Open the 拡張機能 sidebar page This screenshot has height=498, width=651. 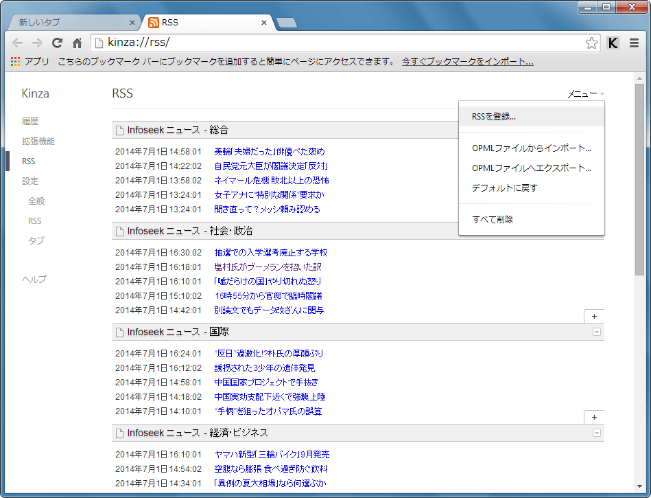point(38,142)
